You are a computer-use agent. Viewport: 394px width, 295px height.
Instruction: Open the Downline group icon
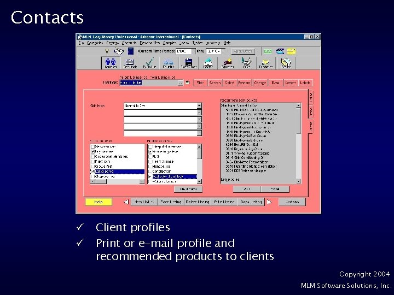tap(169, 63)
